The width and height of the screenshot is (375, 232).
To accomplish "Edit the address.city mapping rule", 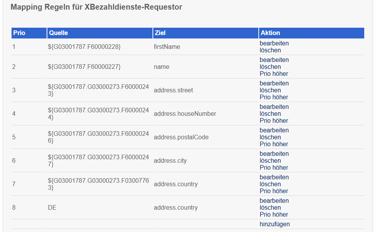I will [274, 154].
